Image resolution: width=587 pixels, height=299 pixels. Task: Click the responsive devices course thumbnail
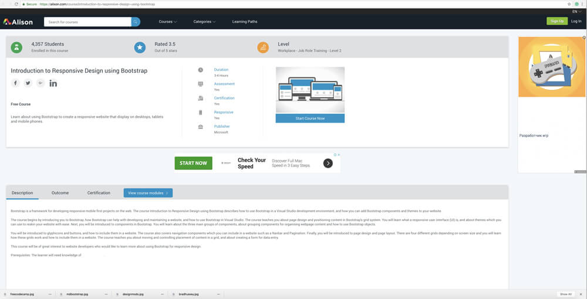point(310,90)
